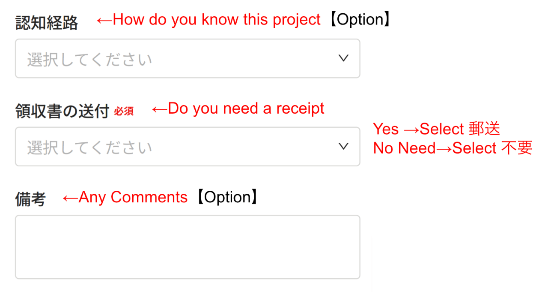Click the "Any Comments" annotation text
The image size is (548, 292).
[133, 197]
